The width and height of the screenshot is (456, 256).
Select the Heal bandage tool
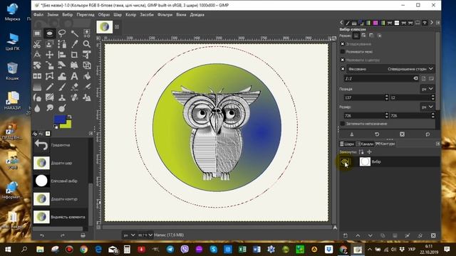74,98
